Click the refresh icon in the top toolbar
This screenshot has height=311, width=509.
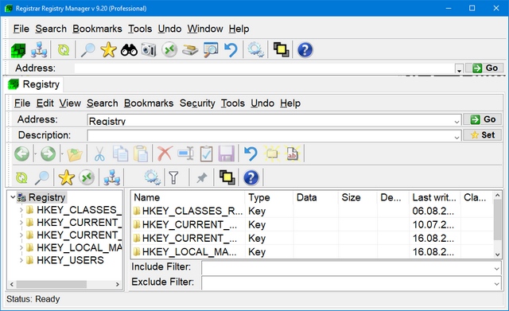[x=64, y=50]
